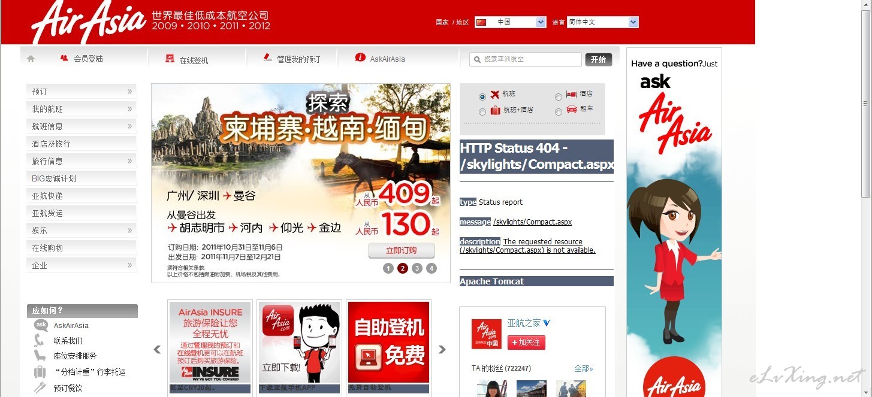Click the car rental icon
This screenshot has height=397, width=872.
(x=572, y=110)
